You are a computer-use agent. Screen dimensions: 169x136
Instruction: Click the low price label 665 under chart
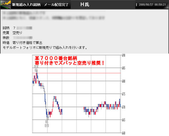(x=47, y=122)
